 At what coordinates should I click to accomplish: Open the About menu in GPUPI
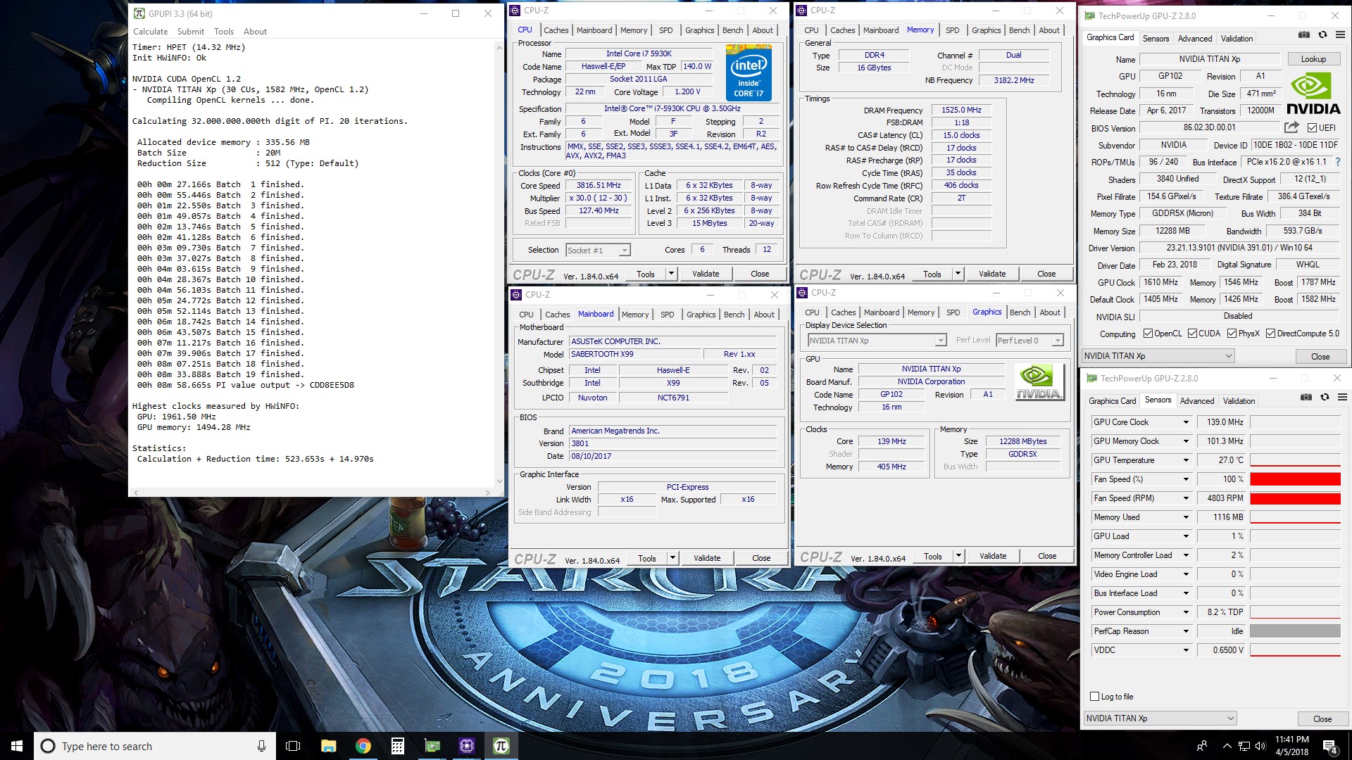(x=255, y=32)
